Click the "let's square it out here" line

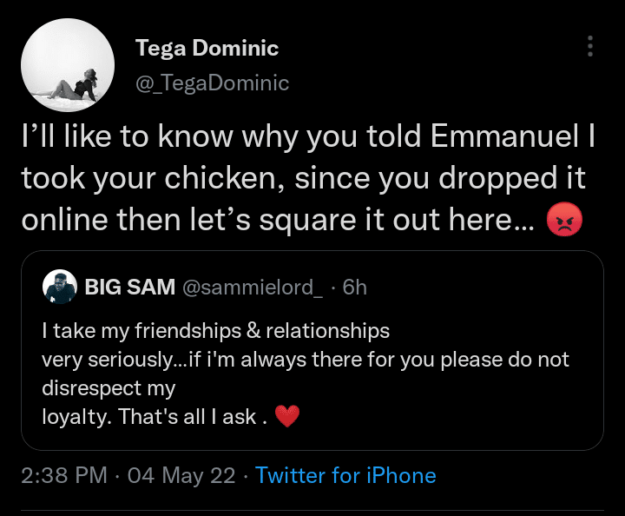pyautogui.click(x=278, y=222)
